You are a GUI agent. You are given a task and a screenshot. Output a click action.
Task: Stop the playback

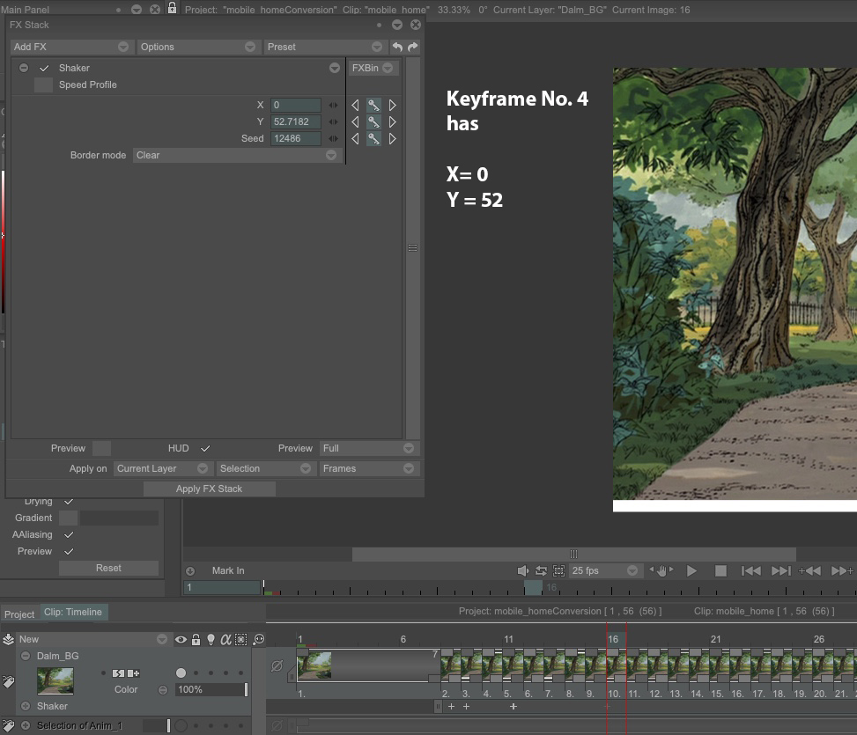(720, 570)
